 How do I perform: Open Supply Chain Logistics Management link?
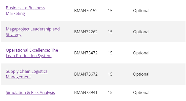pos(27,71)
